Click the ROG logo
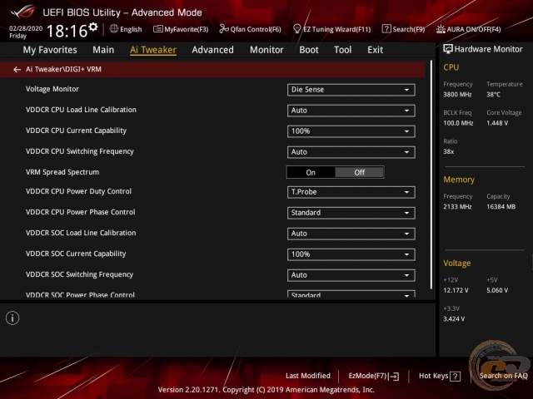The image size is (533, 399). click(x=22, y=12)
